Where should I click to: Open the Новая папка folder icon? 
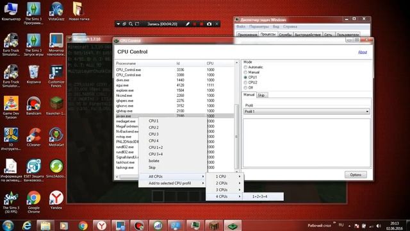(x=79, y=12)
